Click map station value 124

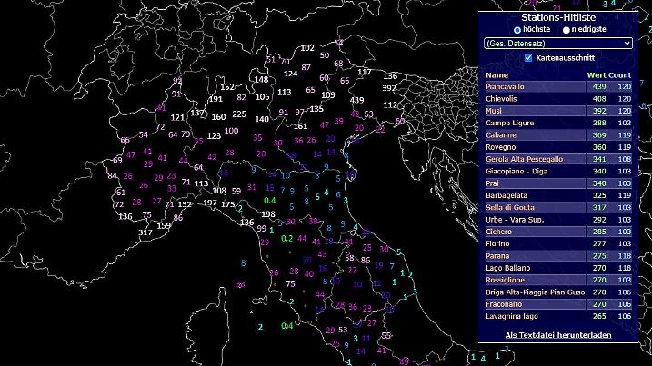point(290,74)
